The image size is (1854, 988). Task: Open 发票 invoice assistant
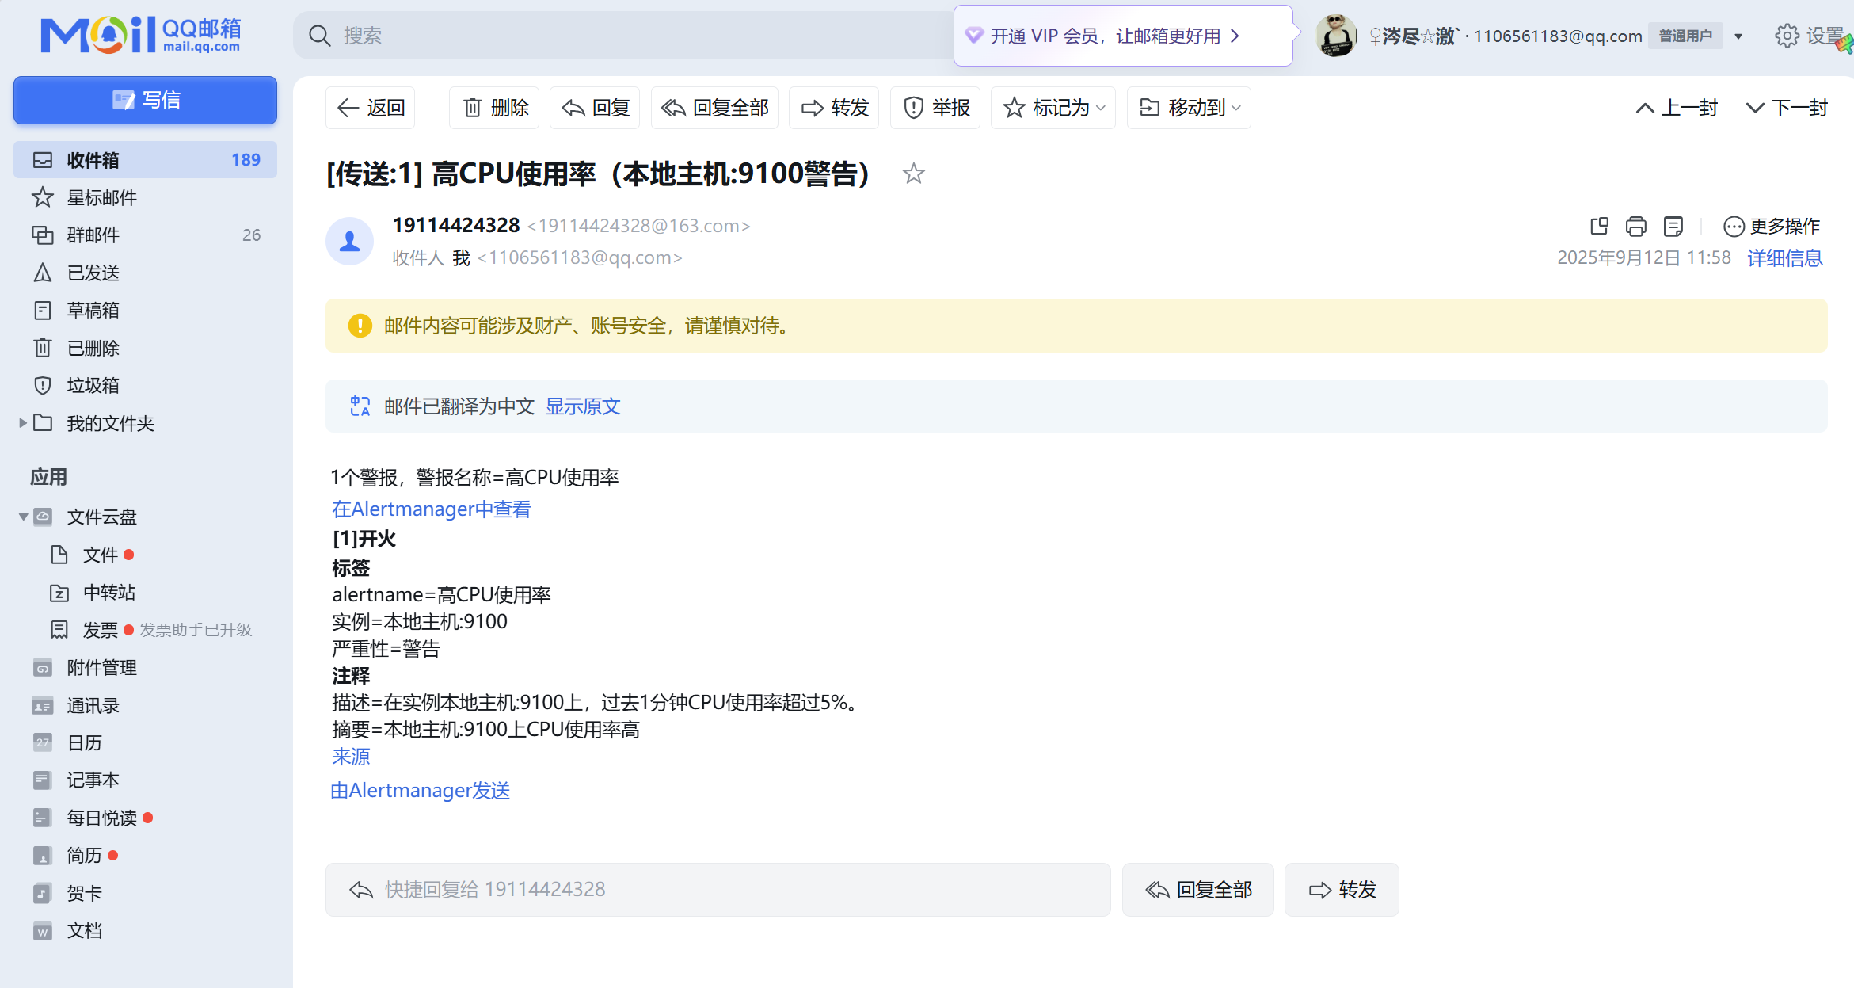pos(100,630)
